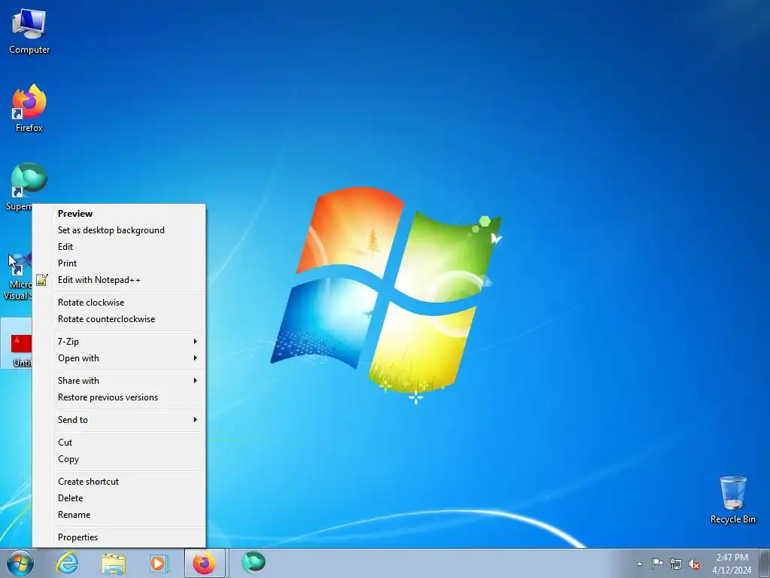Screen dimensions: 770x578
Task: Choose Set as desktop background
Action: 119,230
